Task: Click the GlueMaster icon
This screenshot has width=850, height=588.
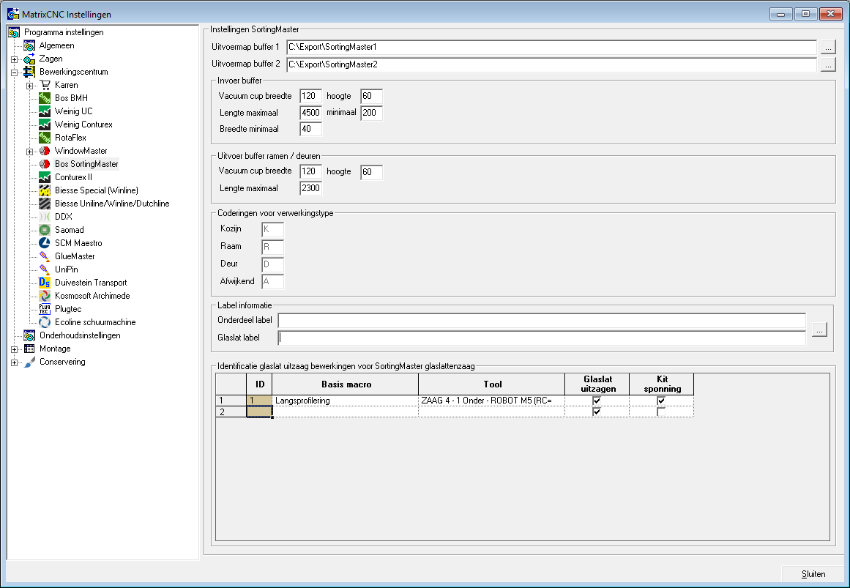Action: pos(45,256)
